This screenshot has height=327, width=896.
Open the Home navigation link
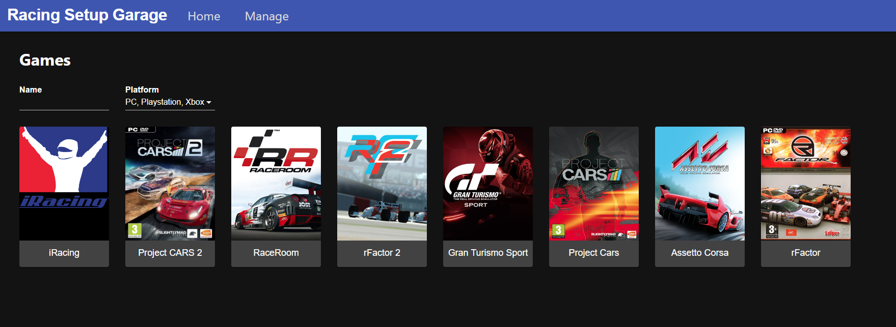click(x=204, y=16)
